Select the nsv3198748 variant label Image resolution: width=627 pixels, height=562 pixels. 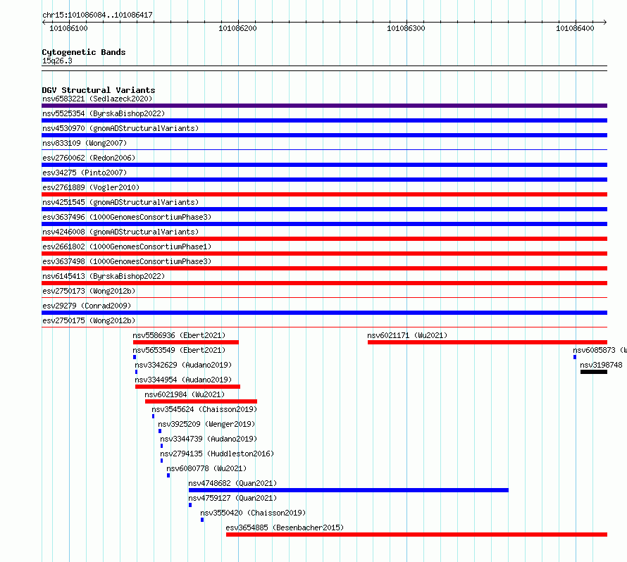[601, 365]
